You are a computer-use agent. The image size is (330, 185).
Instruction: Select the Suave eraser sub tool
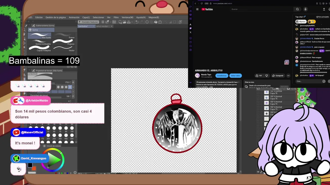(x=64, y=36)
